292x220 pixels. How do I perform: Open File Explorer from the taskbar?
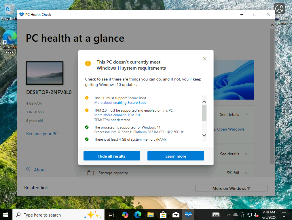point(151,215)
